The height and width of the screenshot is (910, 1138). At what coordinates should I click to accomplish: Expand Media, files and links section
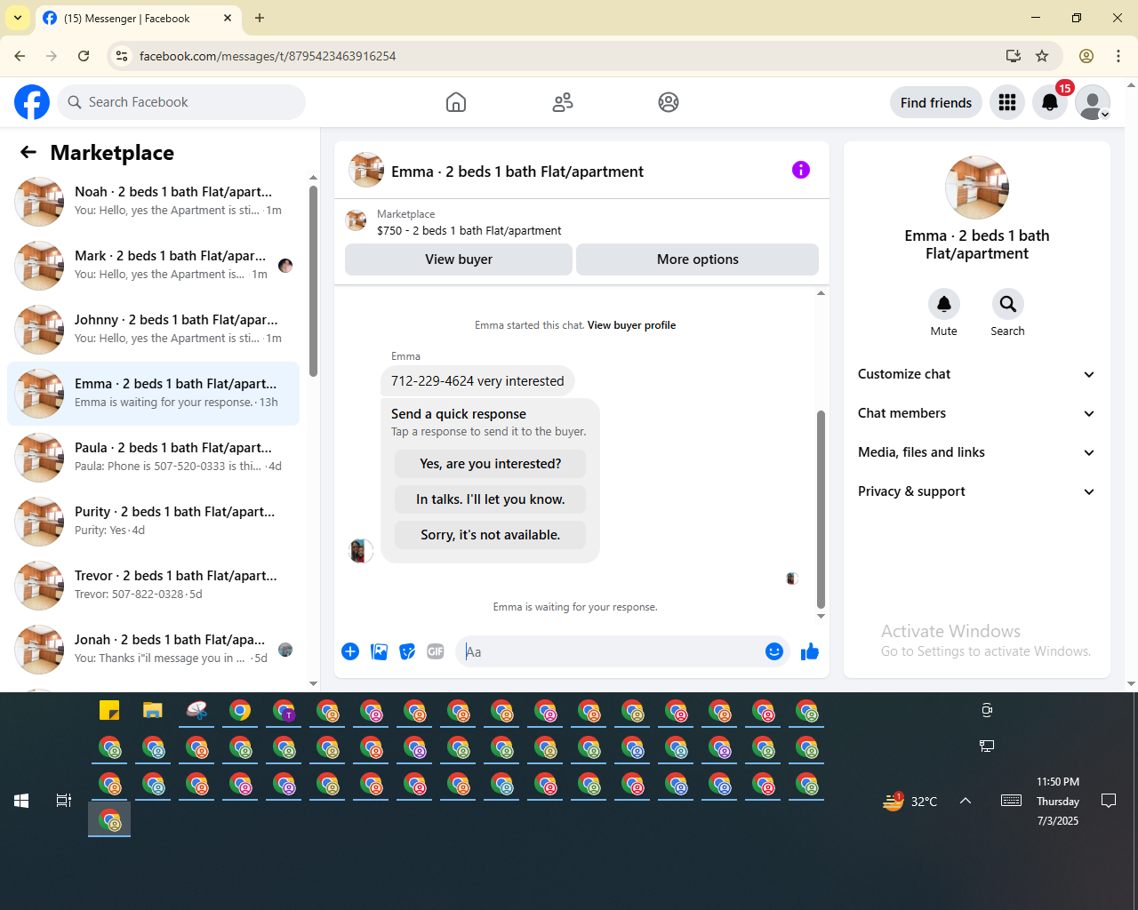point(977,452)
